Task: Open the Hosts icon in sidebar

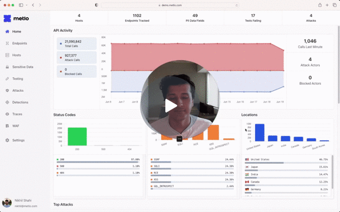Action: (7, 55)
